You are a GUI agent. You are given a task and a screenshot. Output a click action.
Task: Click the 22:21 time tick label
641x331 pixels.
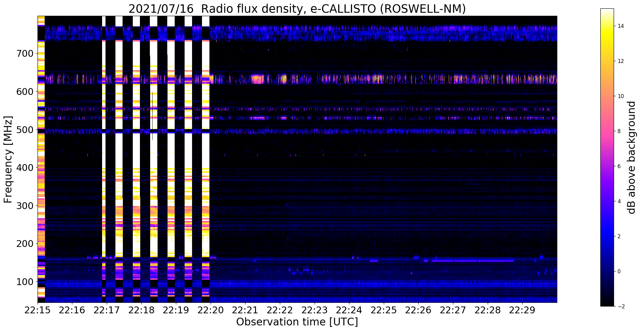point(245,310)
